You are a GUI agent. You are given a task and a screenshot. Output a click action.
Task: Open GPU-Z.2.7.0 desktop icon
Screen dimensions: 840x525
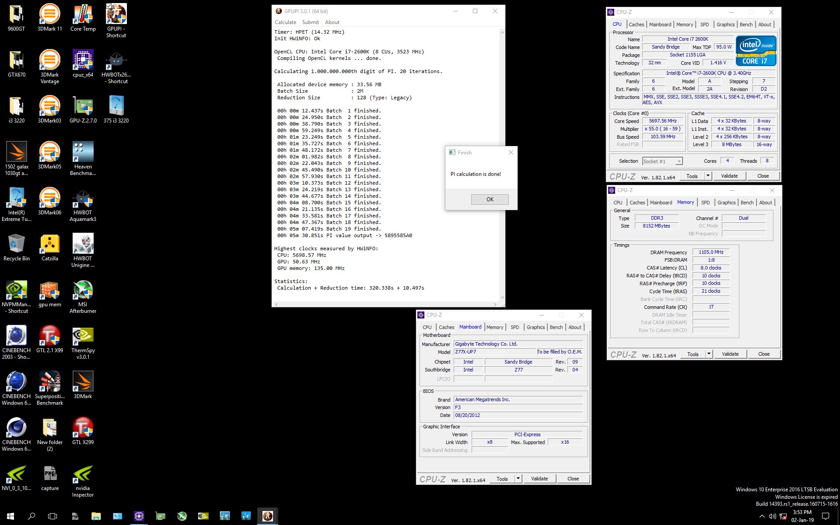[x=83, y=109]
